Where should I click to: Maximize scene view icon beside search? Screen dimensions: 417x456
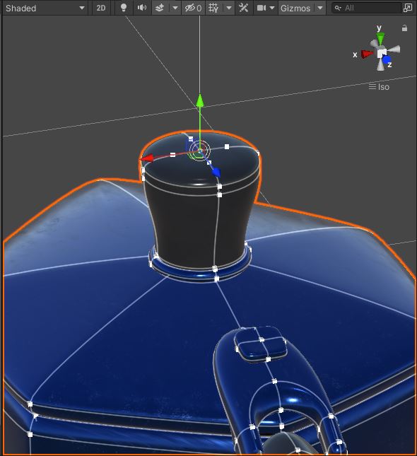(408, 8)
